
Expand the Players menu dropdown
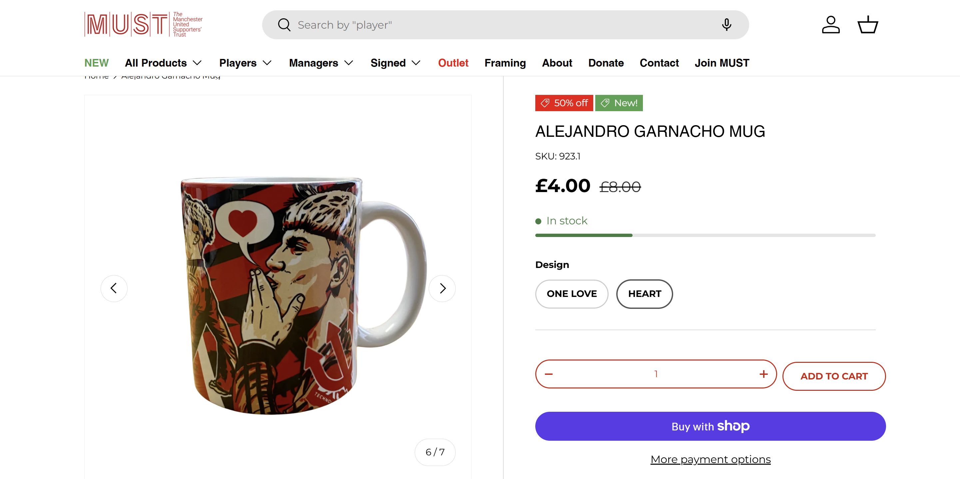pyautogui.click(x=245, y=63)
